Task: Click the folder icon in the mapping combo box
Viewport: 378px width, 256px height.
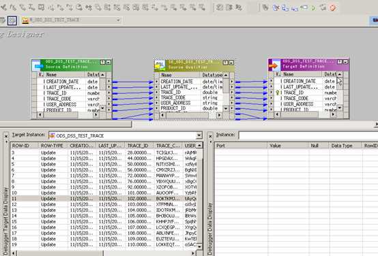Action: click(x=25, y=20)
